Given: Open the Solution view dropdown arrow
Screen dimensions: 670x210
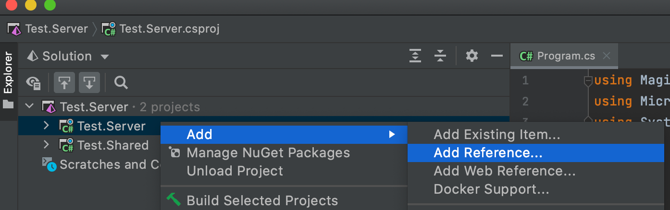Looking at the screenshot, I should [104, 57].
